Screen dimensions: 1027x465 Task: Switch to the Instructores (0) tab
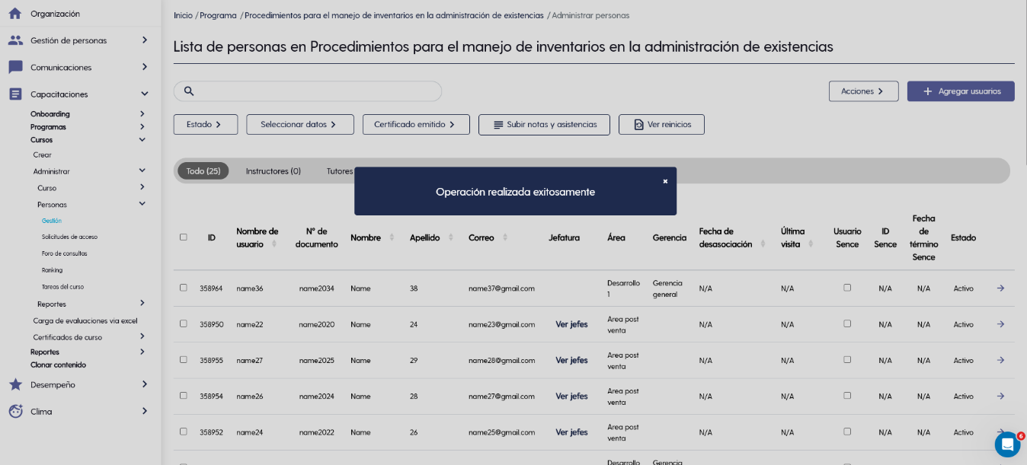tap(274, 171)
